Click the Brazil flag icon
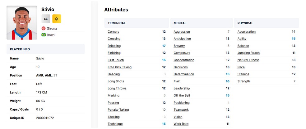This screenshot has height=129, width=306. 44,35
